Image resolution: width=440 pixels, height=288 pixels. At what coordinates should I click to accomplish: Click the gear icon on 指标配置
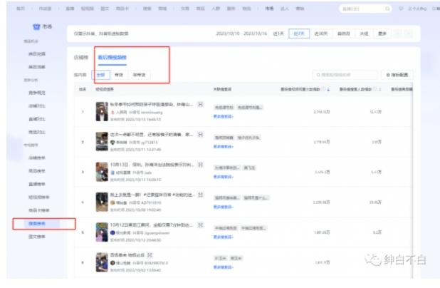coord(388,74)
